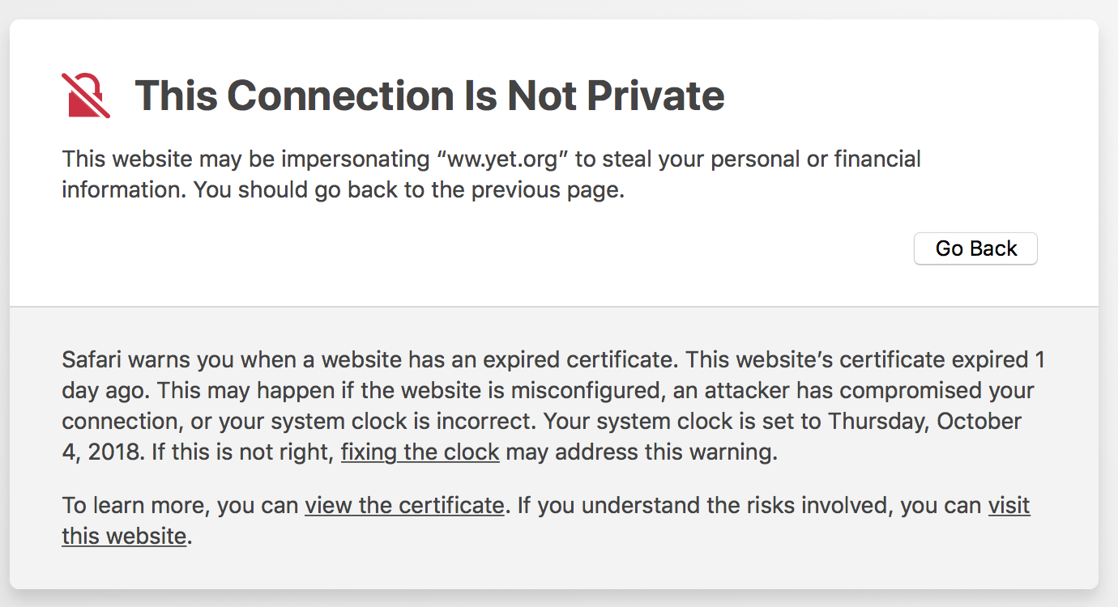Screen dimensions: 1118x607
Task: Click the Go Back button
Action: 975,248
